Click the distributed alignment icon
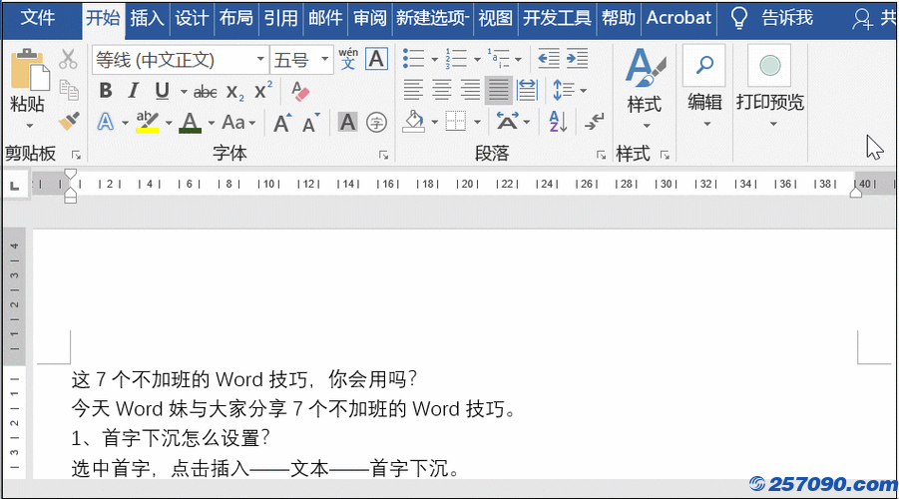 pos(526,90)
